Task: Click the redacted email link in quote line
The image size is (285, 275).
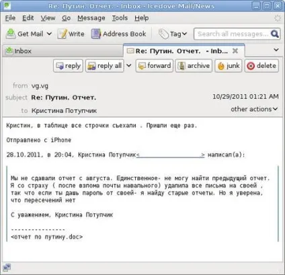Action: (170, 155)
